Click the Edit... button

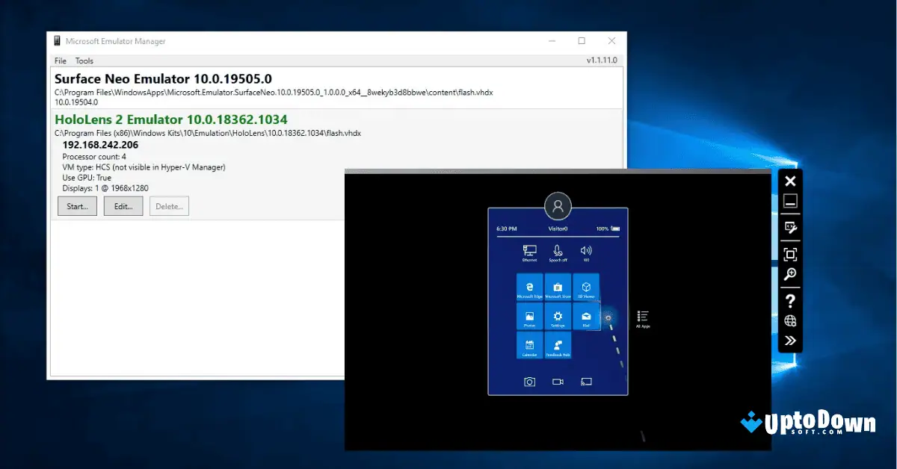[123, 205]
